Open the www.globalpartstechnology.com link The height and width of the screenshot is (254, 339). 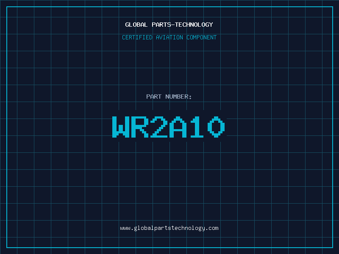click(x=169, y=228)
